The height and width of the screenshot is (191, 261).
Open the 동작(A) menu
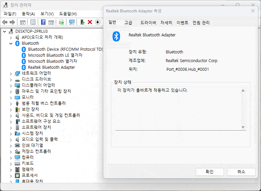click(28, 14)
